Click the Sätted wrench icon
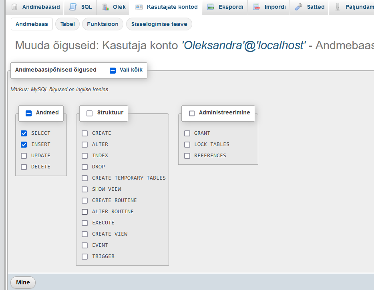This screenshot has width=374, height=290. 299,7
